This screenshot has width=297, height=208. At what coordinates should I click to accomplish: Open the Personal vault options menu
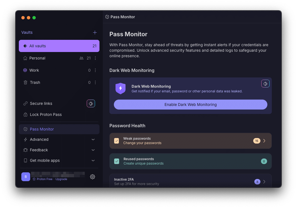[95, 58]
